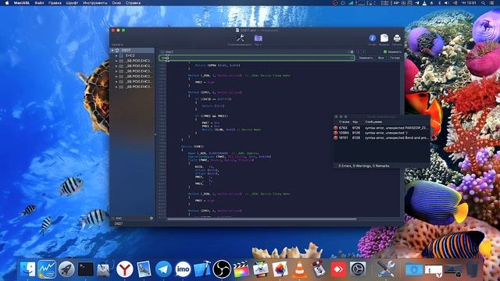Select the EHC2 row in sidebar
This screenshot has width=500, height=281.
pos(132,55)
